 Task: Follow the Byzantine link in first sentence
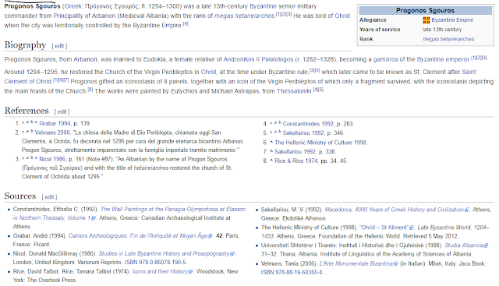(264, 6)
